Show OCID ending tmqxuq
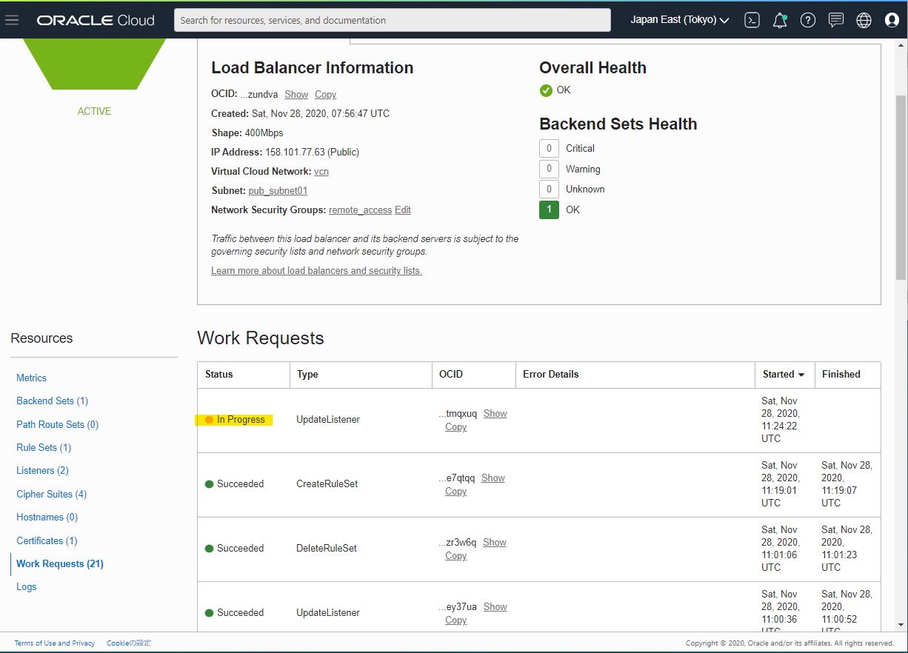The width and height of the screenshot is (908, 653). pos(495,413)
